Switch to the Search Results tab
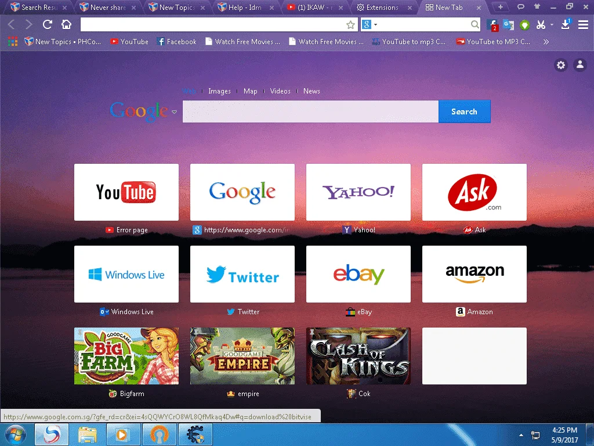The image size is (594, 446). coord(39,7)
